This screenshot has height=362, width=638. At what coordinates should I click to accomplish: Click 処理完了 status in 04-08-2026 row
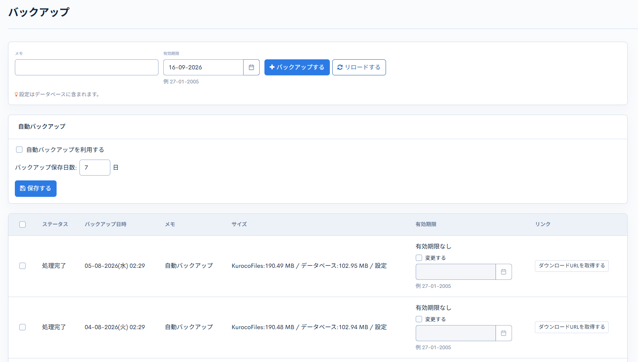(54, 327)
